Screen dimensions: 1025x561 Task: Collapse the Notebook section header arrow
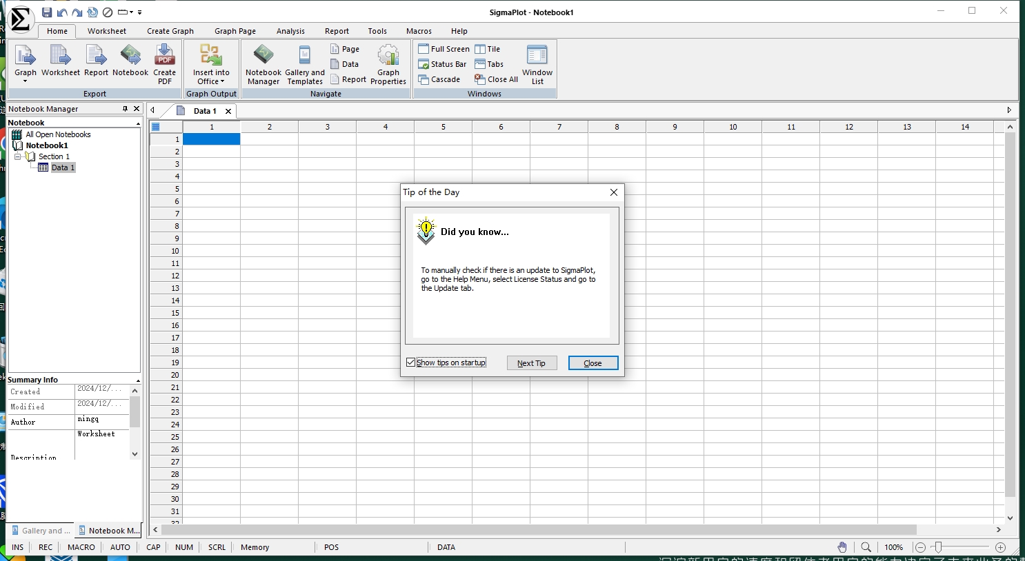pyautogui.click(x=138, y=123)
